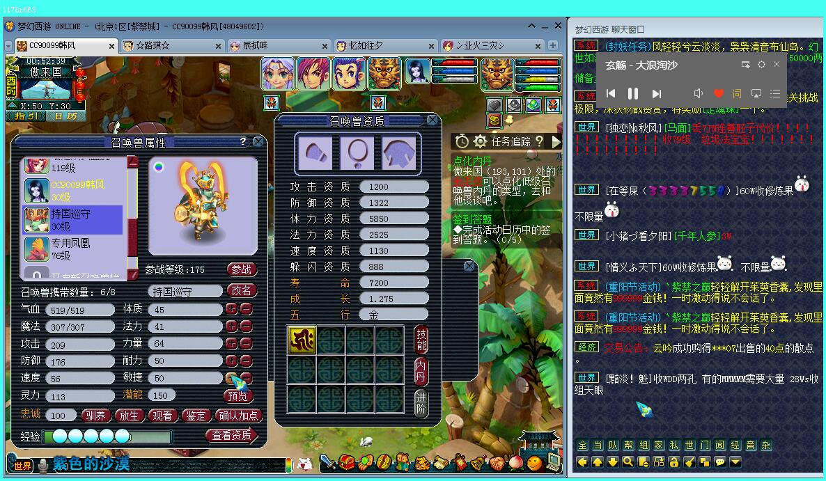Click the pet experience progress bar
The width and height of the screenshot is (826, 481).
(x=107, y=436)
